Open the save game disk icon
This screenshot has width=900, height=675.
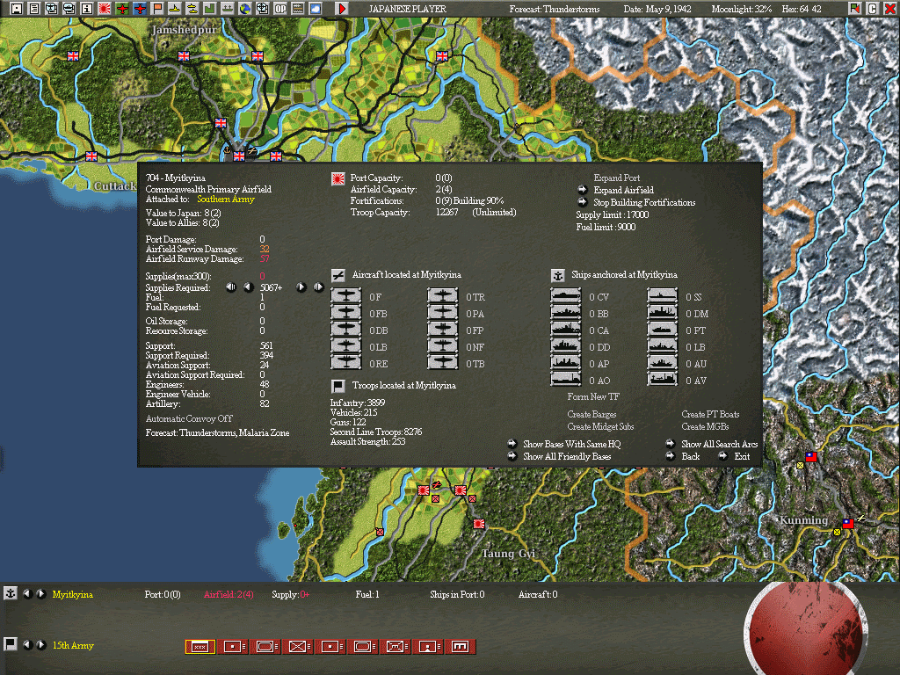click(x=17, y=8)
